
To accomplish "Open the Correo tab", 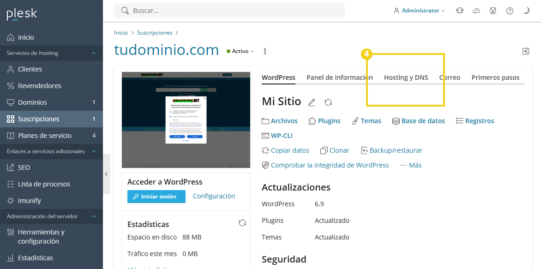I will [449, 77].
